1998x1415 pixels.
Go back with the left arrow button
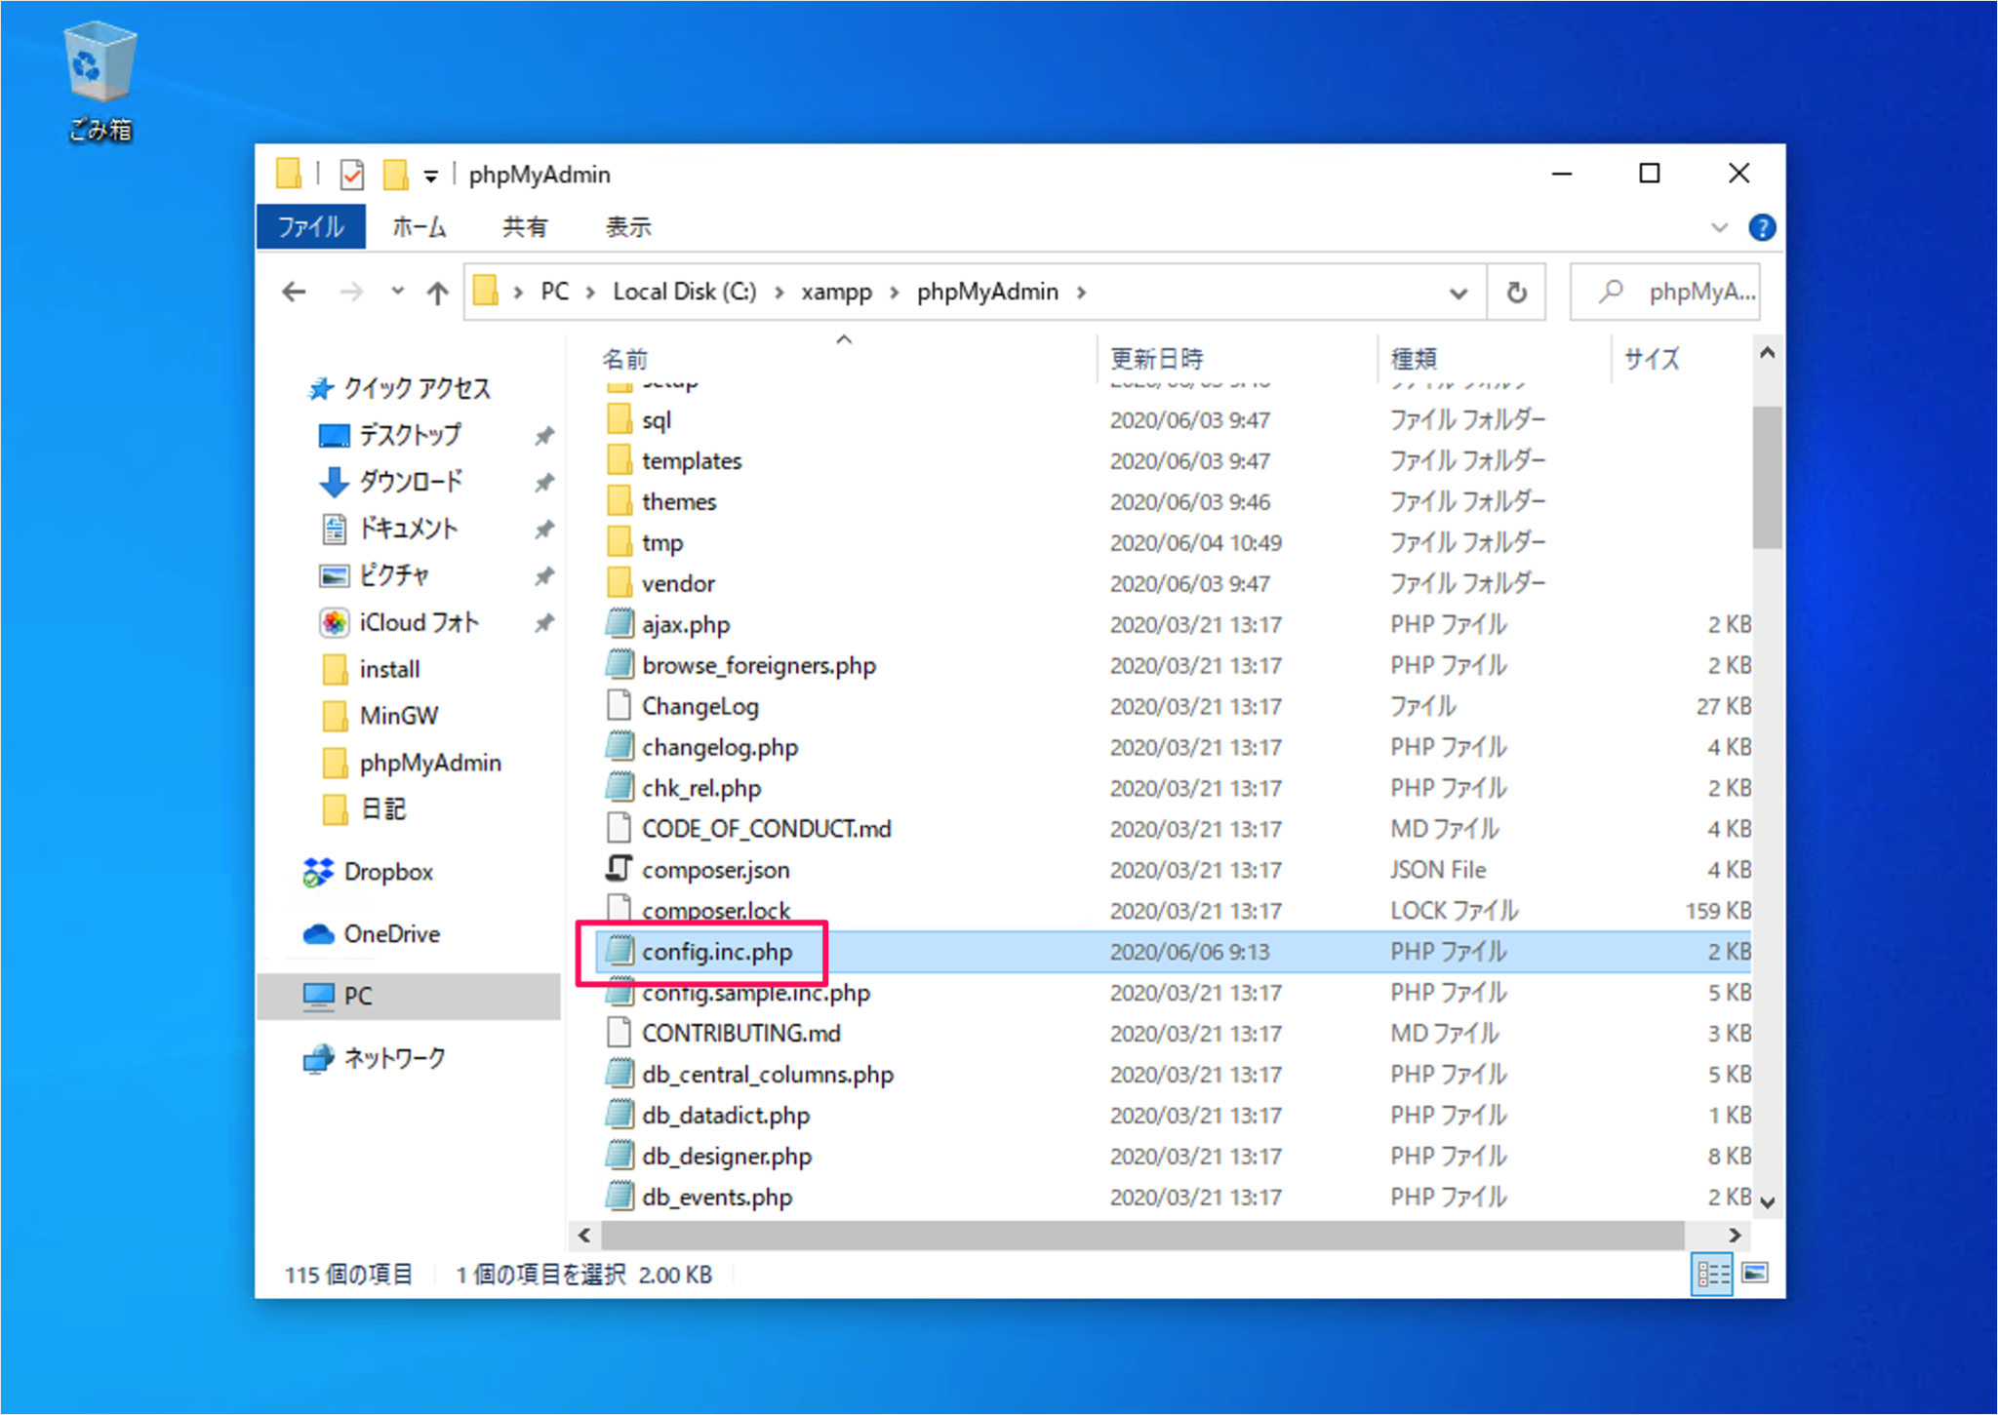pyautogui.click(x=294, y=292)
